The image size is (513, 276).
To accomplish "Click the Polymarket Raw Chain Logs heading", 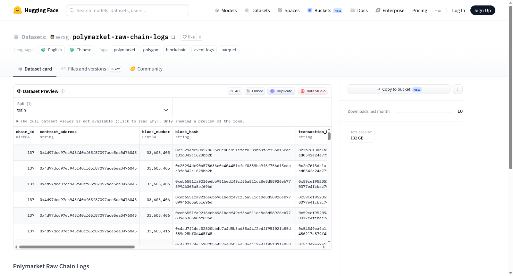I will click(51, 266).
